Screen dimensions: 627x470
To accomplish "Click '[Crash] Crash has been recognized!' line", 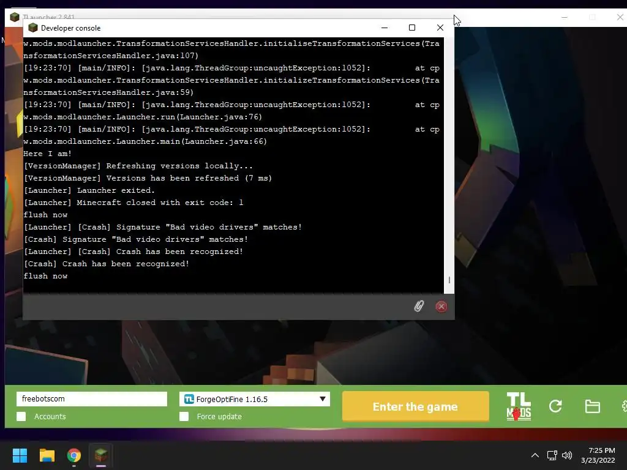I will click(106, 264).
